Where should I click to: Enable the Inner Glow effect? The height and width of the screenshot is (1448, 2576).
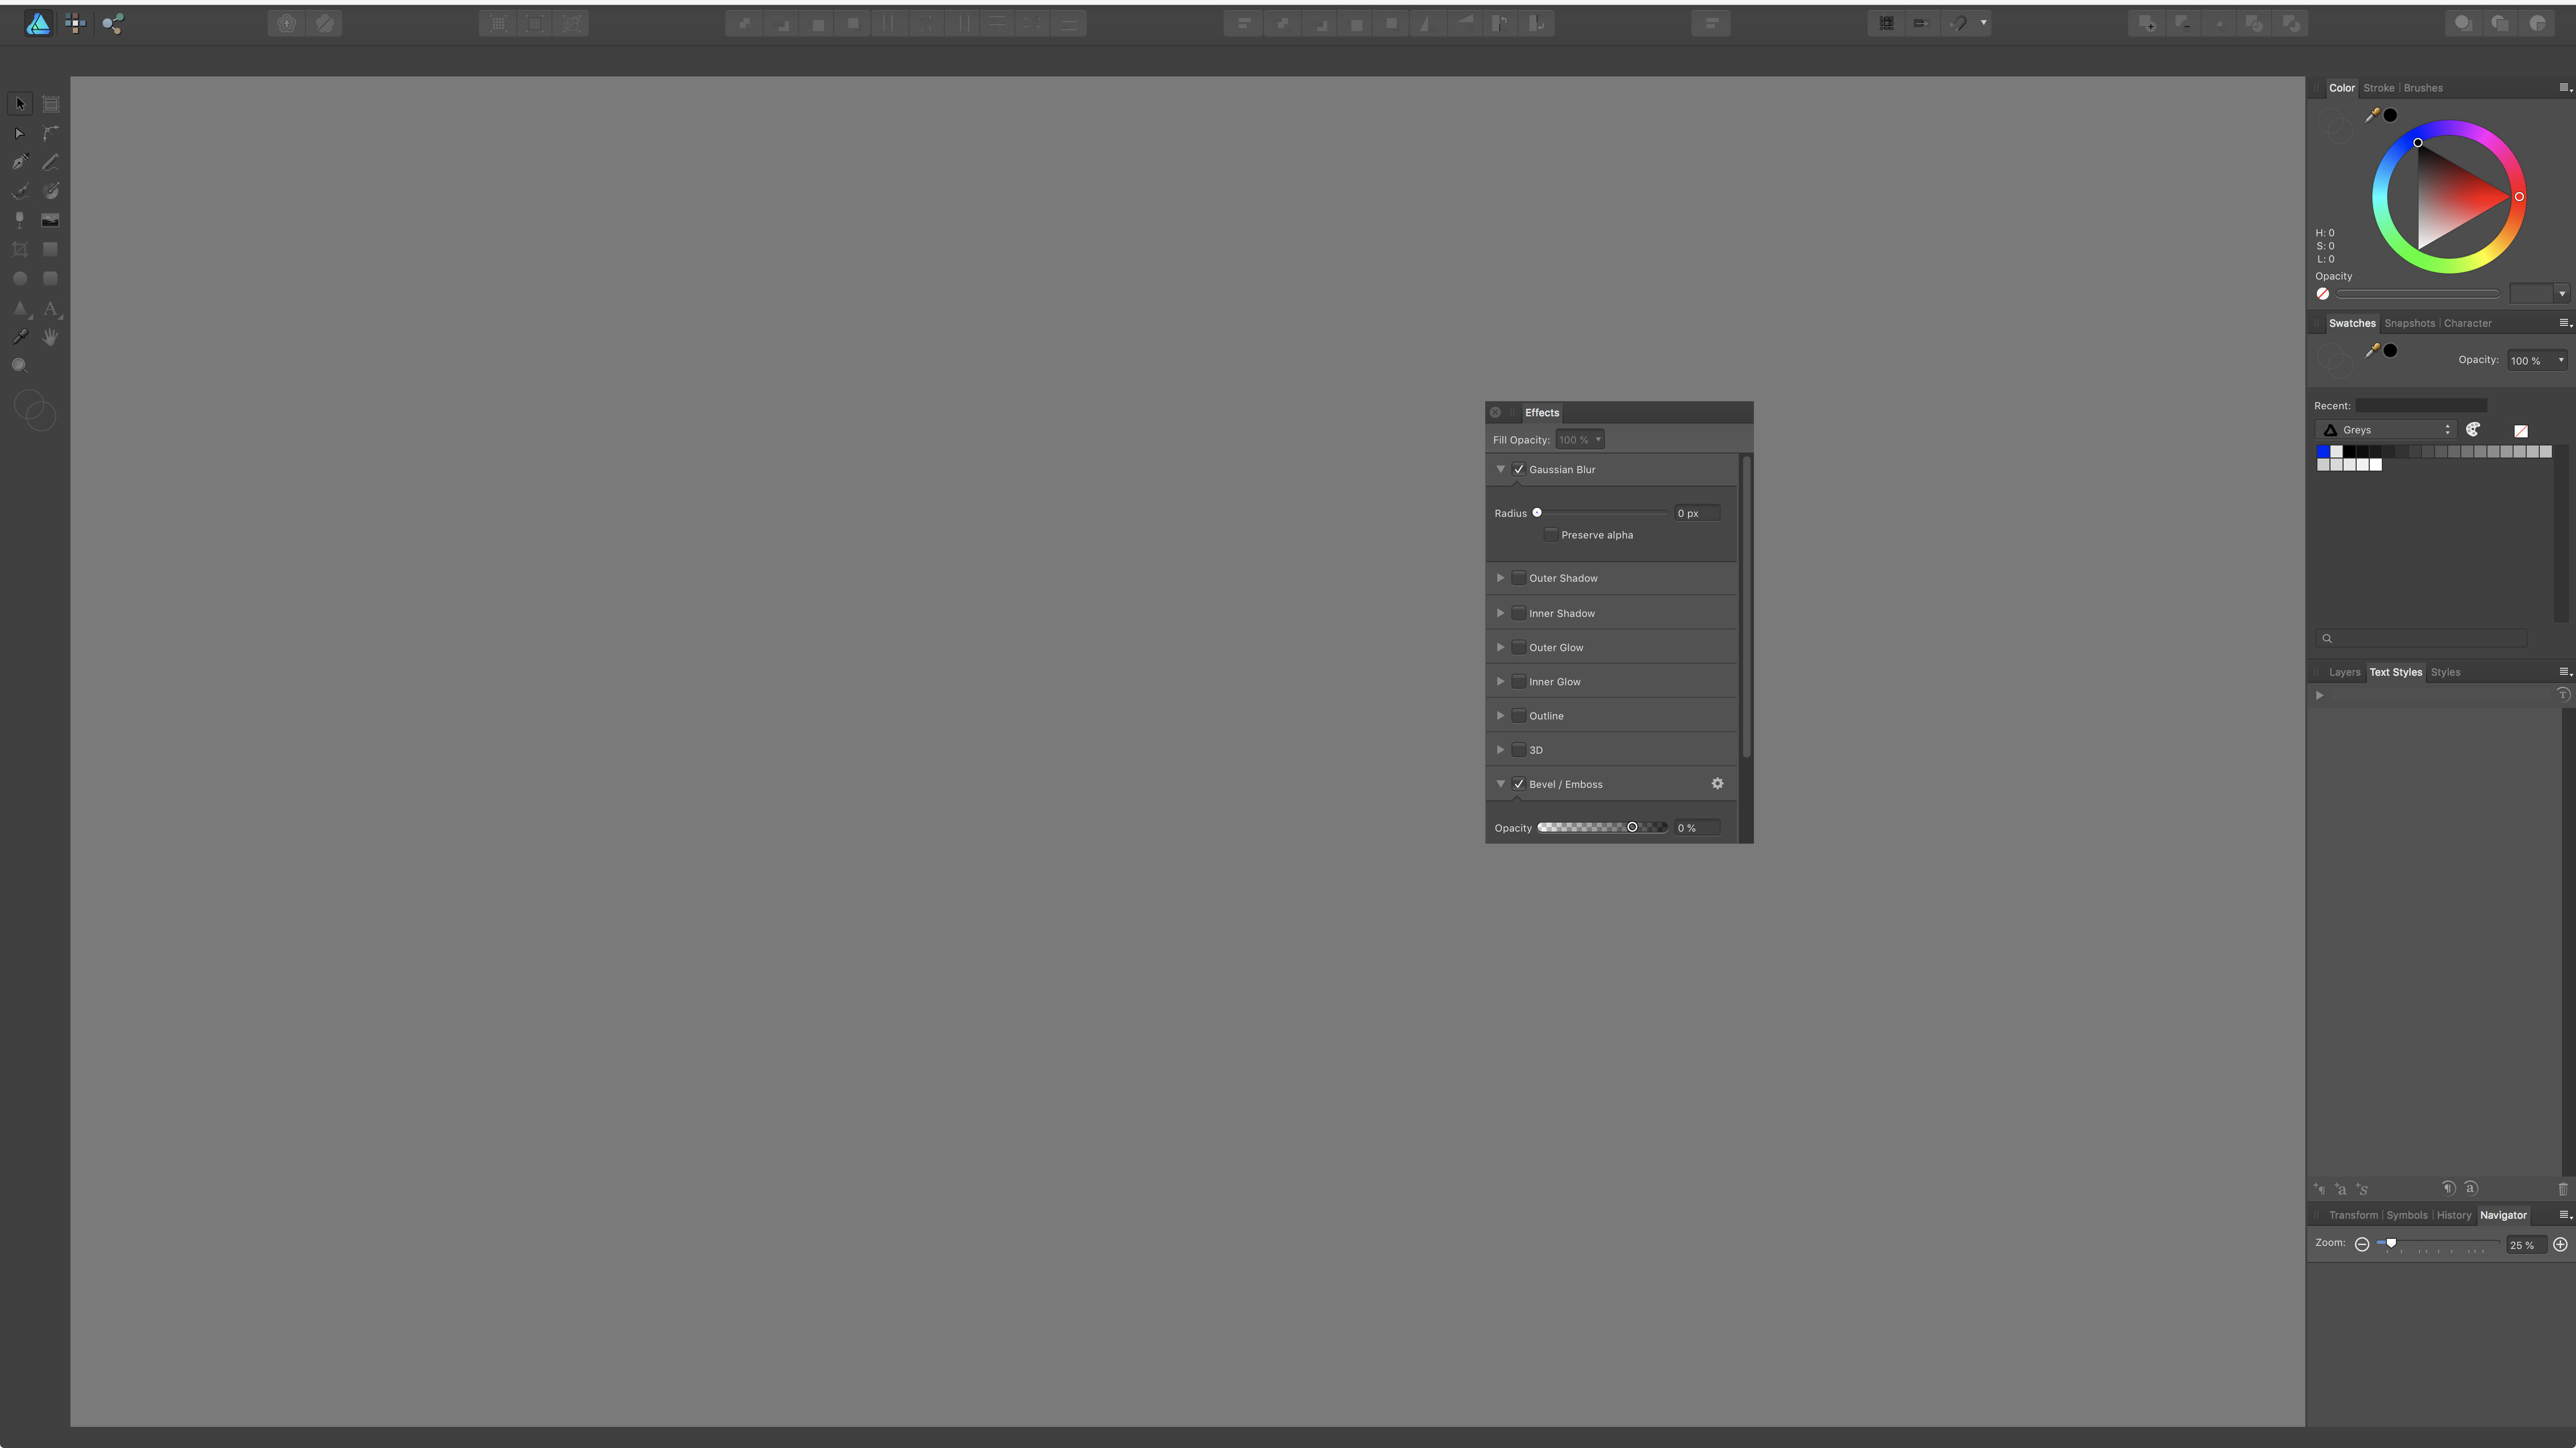point(1519,682)
